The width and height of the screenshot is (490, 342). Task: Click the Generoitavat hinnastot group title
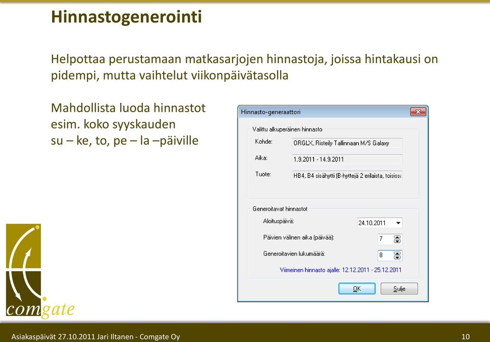(x=280, y=209)
